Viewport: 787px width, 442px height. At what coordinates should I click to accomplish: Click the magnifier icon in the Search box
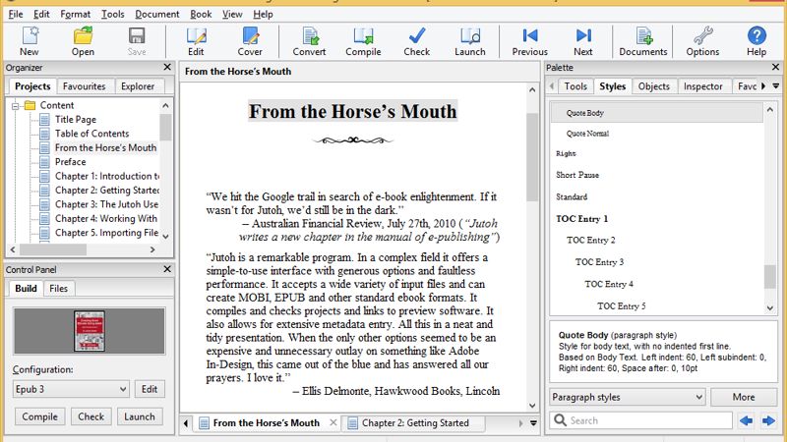[560, 420]
